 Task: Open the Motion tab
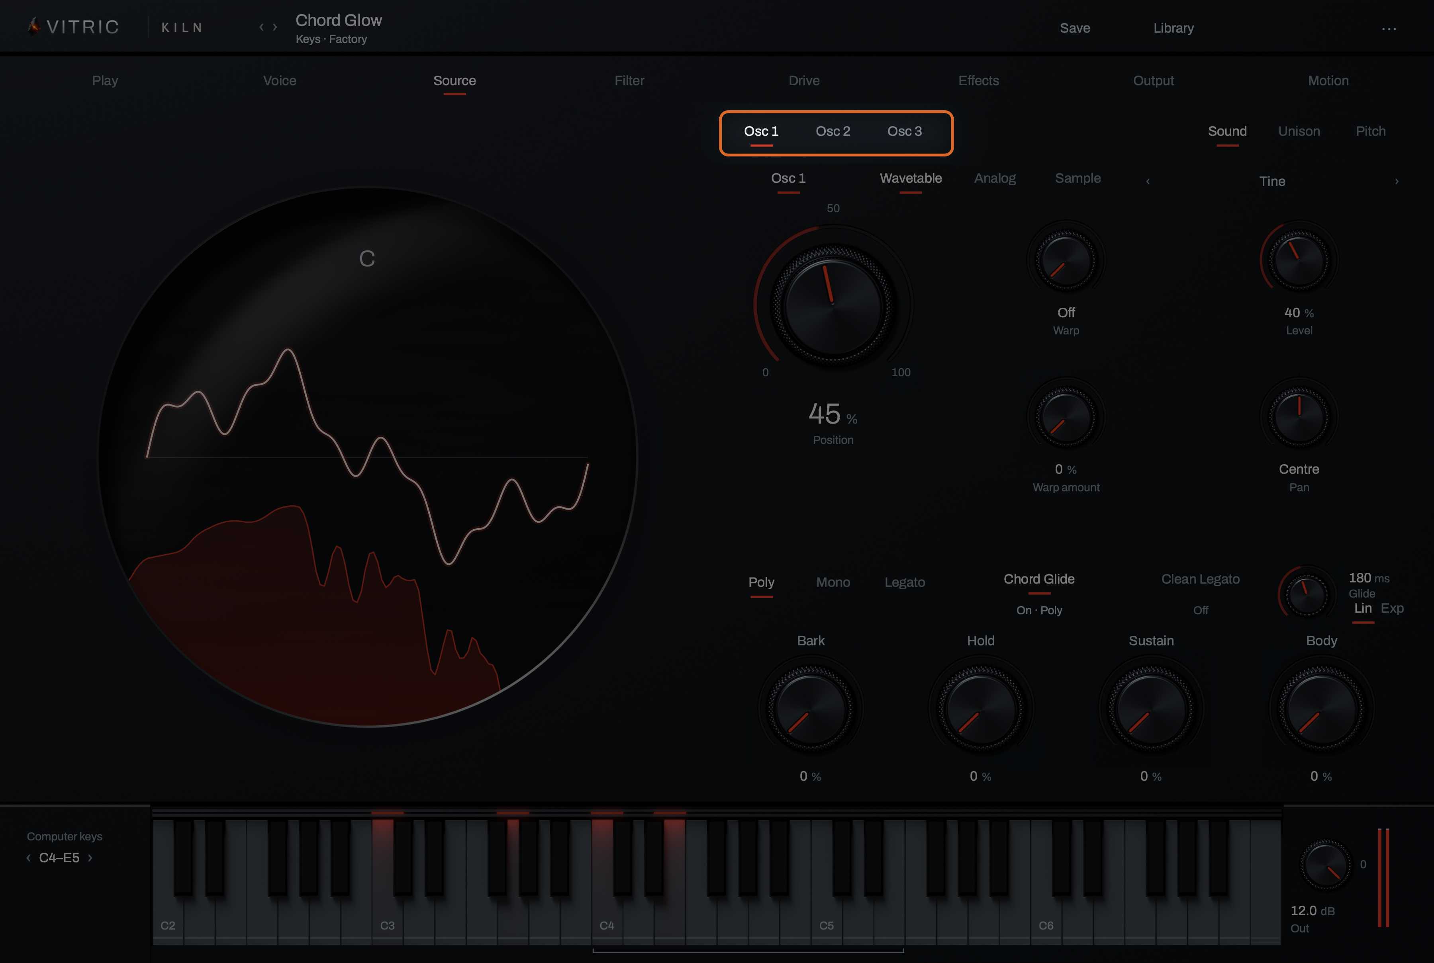(1328, 80)
